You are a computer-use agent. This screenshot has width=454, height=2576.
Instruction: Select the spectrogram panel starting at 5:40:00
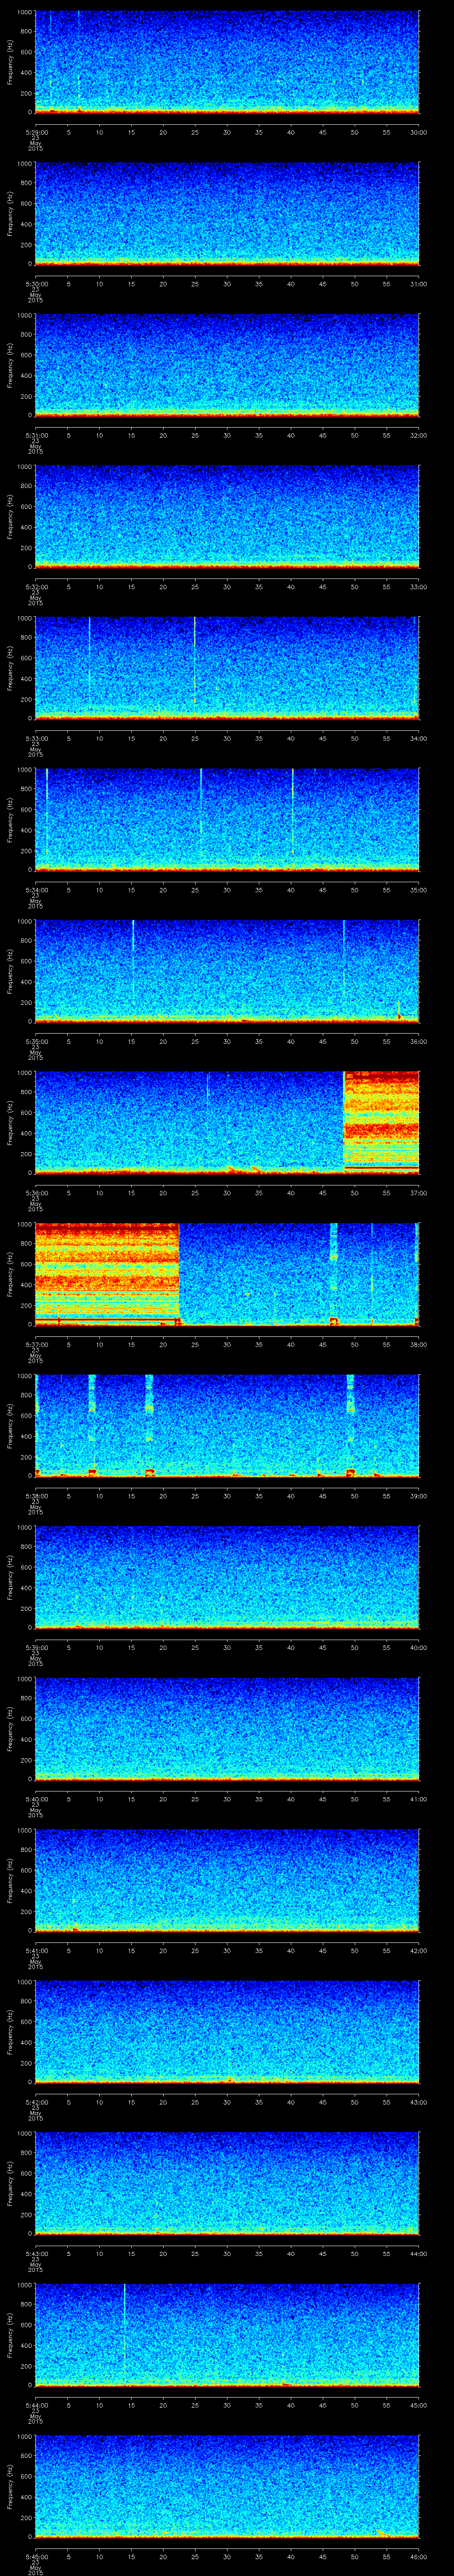point(227,1729)
